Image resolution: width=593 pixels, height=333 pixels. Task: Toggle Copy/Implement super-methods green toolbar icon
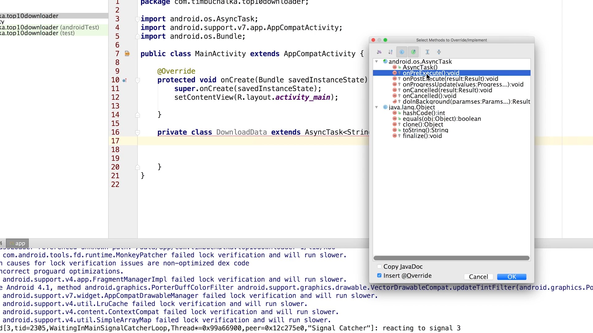click(x=413, y=52)
